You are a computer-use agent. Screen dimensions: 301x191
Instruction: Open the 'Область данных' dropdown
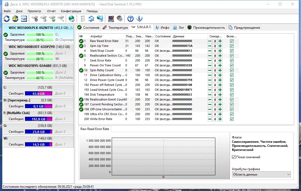pos(261,174)
